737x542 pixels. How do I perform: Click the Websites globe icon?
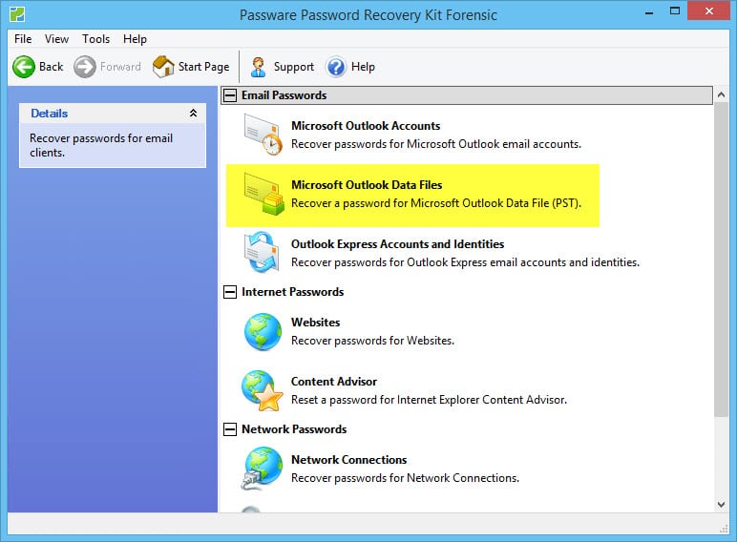pos(263,331)
